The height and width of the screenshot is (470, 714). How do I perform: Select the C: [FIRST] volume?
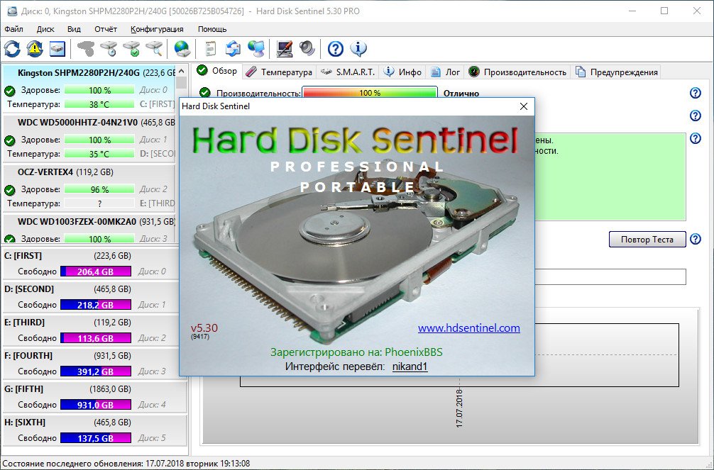click(94, 264)
